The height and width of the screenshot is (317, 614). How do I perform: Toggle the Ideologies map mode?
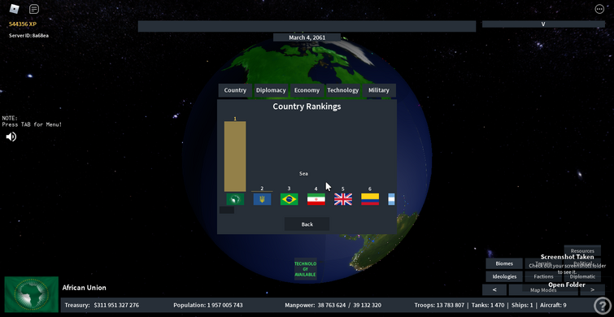tap(504, 276)
